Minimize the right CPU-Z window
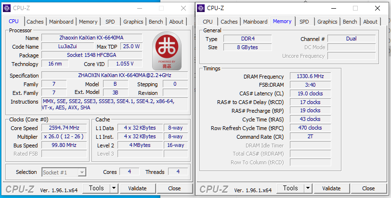The image size is (391, 198). (x=334, y=8)
